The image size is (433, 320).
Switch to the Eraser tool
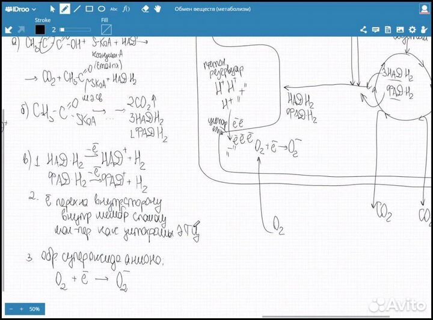point(144,9)
